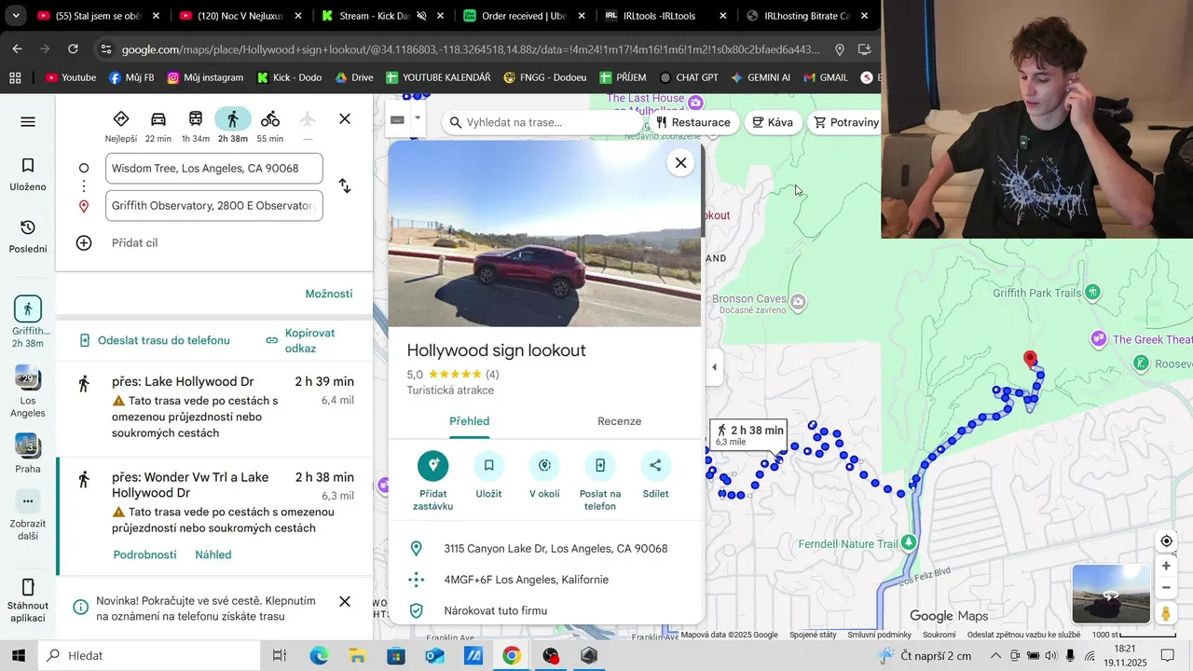The image size is (1193, 671).
Task: Switch to the Přehled tab
Action: (x=470, y=421)
